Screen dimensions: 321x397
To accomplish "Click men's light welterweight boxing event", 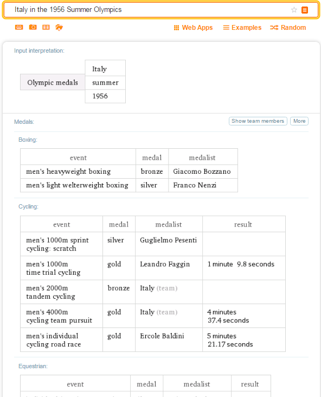I will [77, 185].
